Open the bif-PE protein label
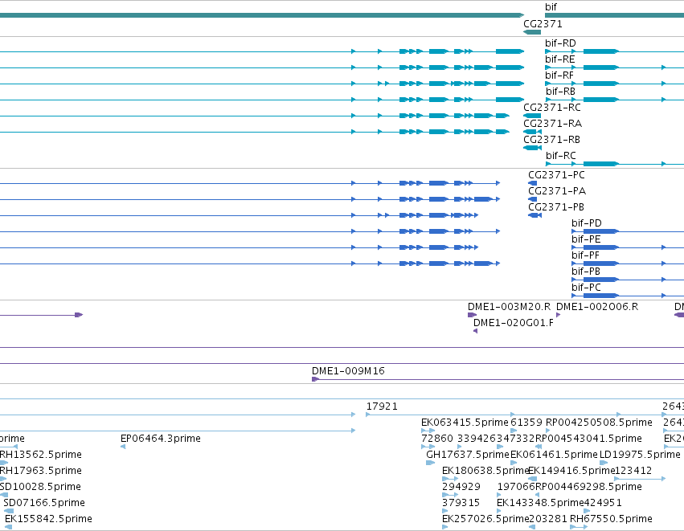Screen dimensions: 684x531 click(586, 239)
